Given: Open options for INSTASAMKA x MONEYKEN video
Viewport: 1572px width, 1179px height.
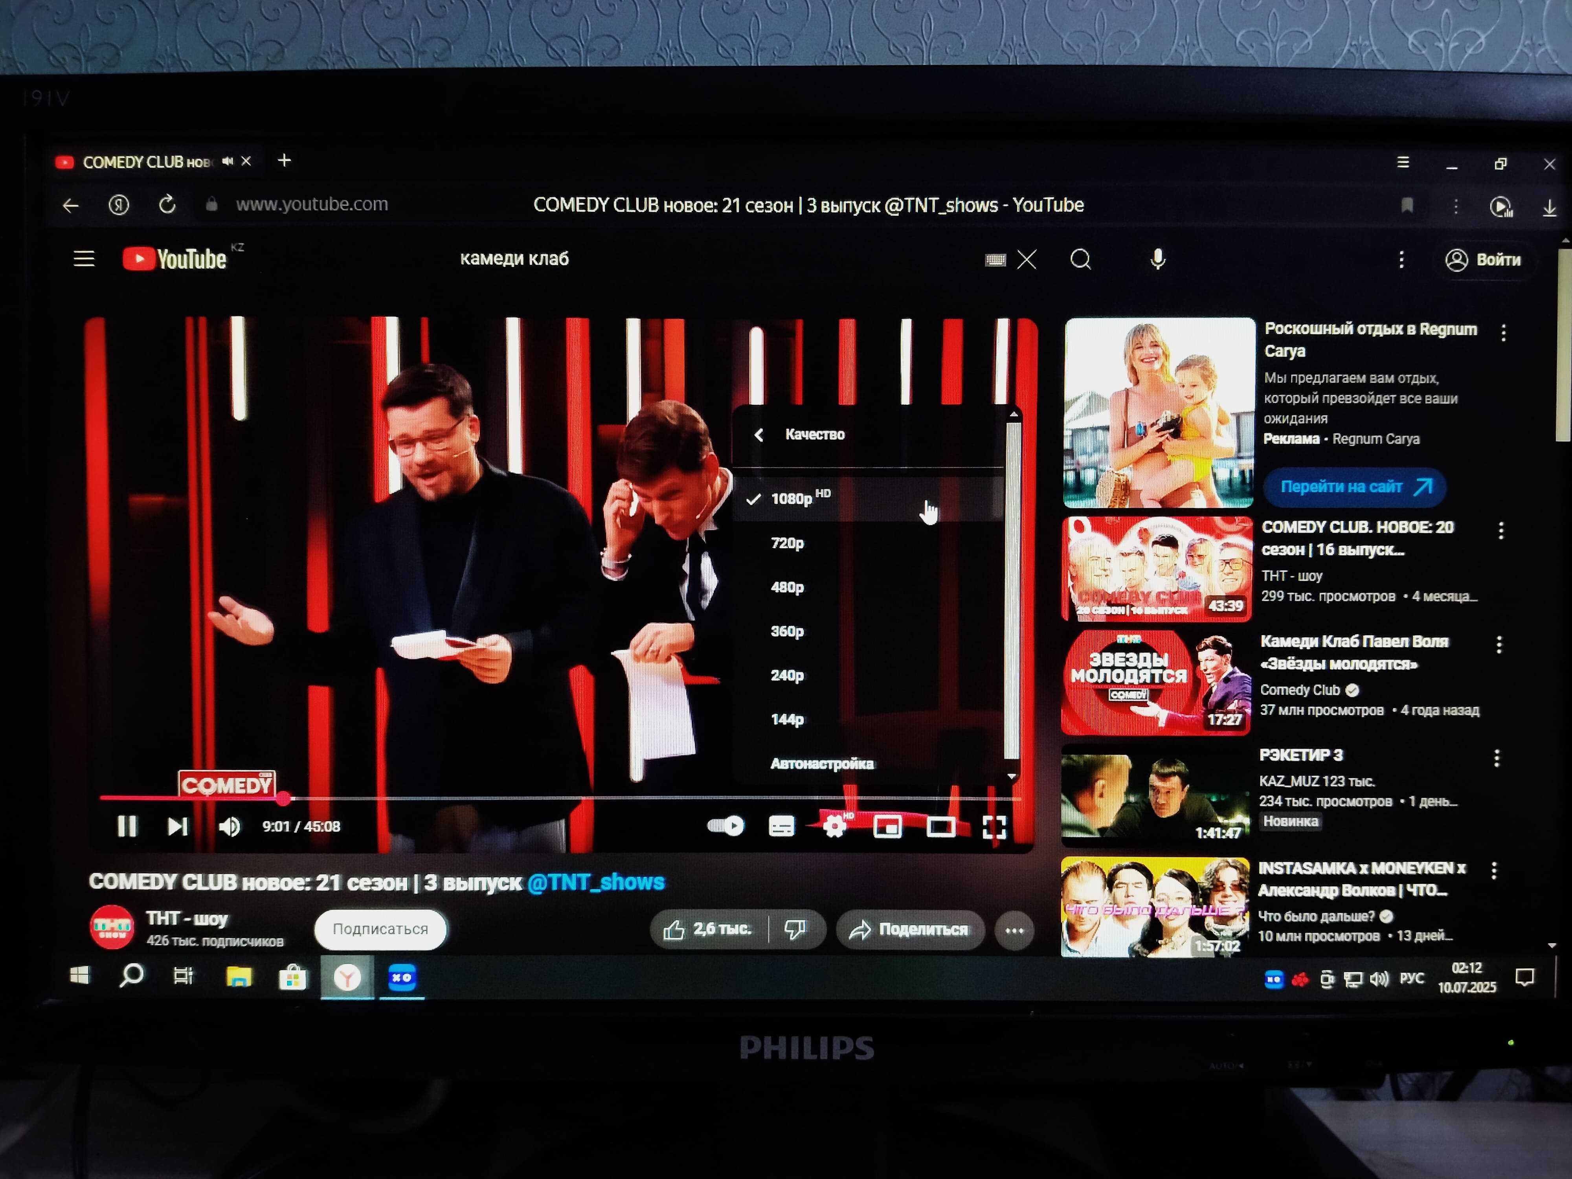Looking at the screenshot, I should tap(1494, 870).
